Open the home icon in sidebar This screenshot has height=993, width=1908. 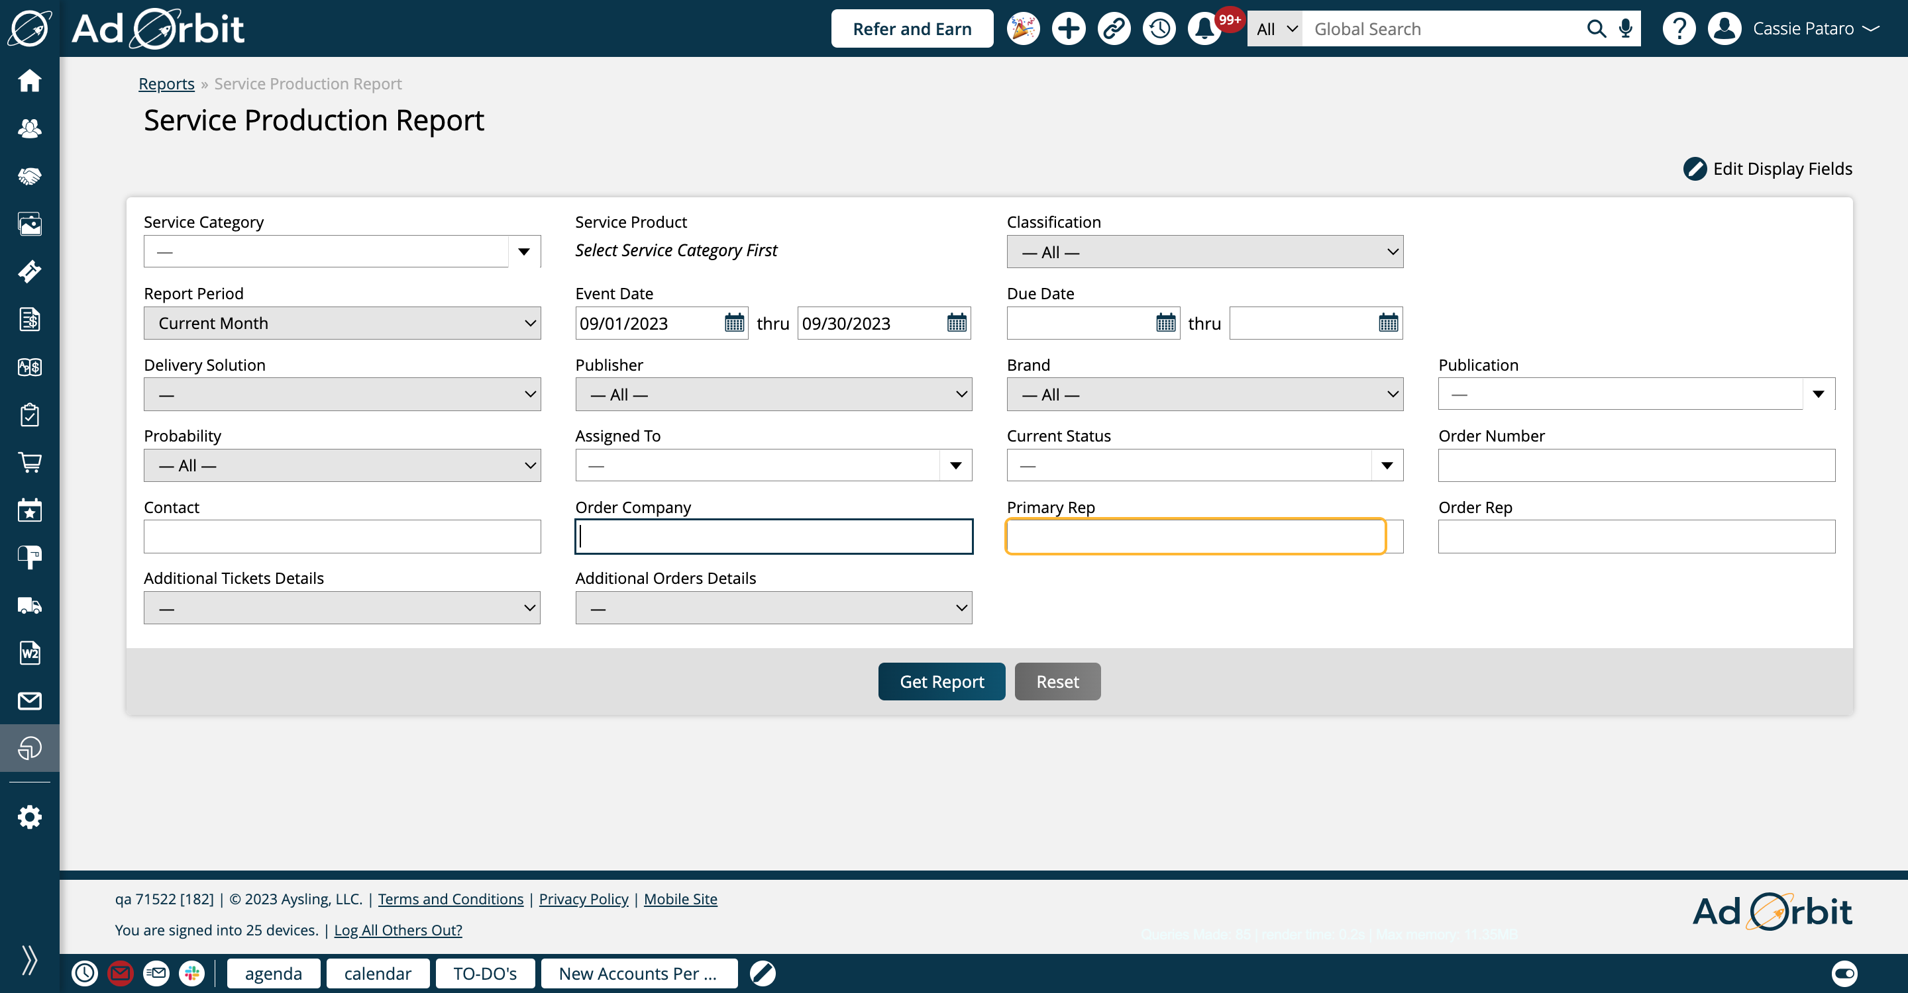click(x=30, y=80)
